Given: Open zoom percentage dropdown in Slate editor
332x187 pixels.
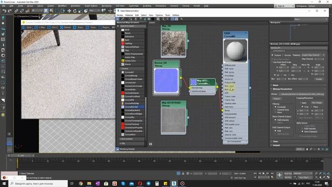Looking at the screenshot, I should tap(300, 149).
